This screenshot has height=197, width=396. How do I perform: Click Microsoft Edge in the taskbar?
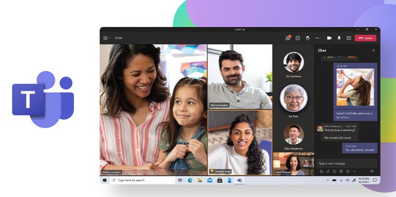tap(189, 180)
